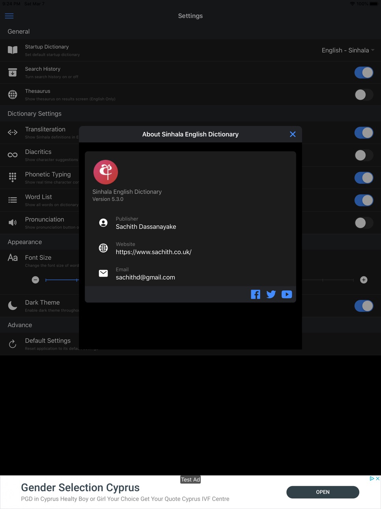Decrease font size with minus button

pos(35,280)
